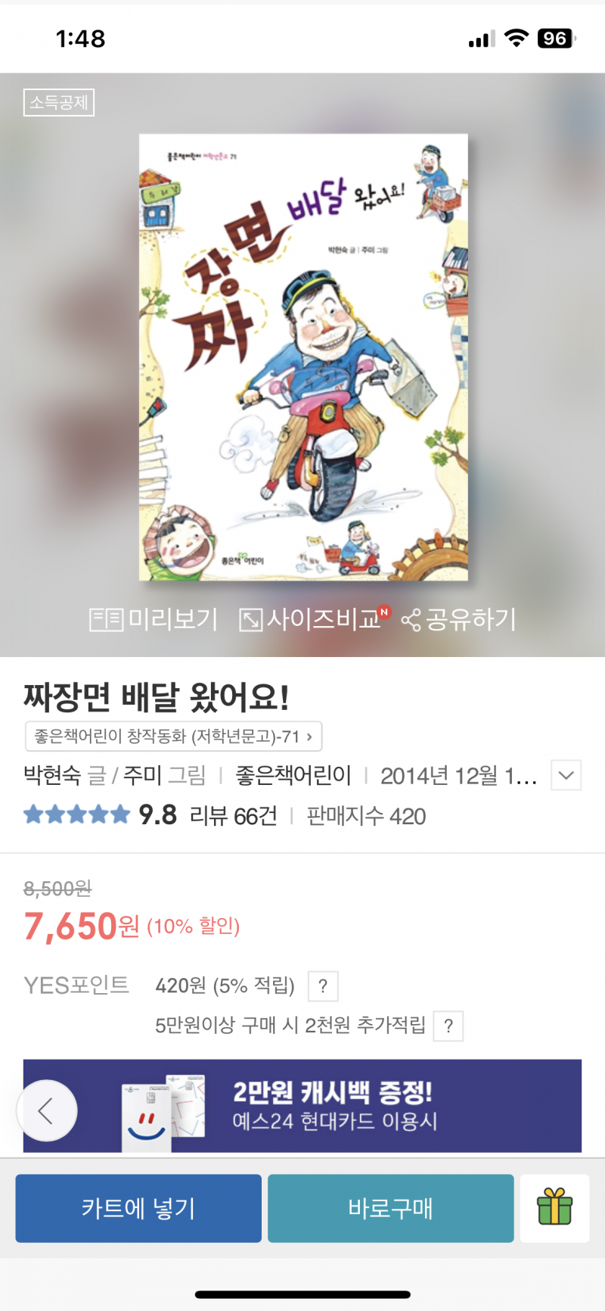Open illustrator 주미 link
Viewport: 605px width, 1311px height.
[x=143, y=775]
